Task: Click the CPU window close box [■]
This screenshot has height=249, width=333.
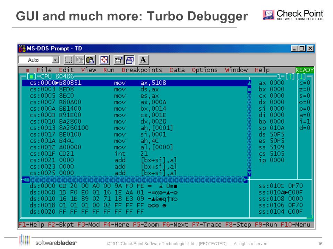Action: (x=32, y=76)
